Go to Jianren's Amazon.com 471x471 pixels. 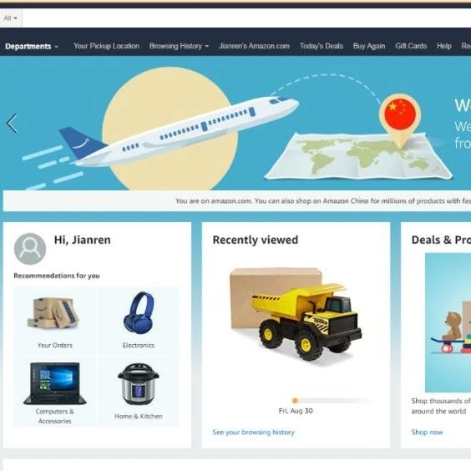[254, 46]
